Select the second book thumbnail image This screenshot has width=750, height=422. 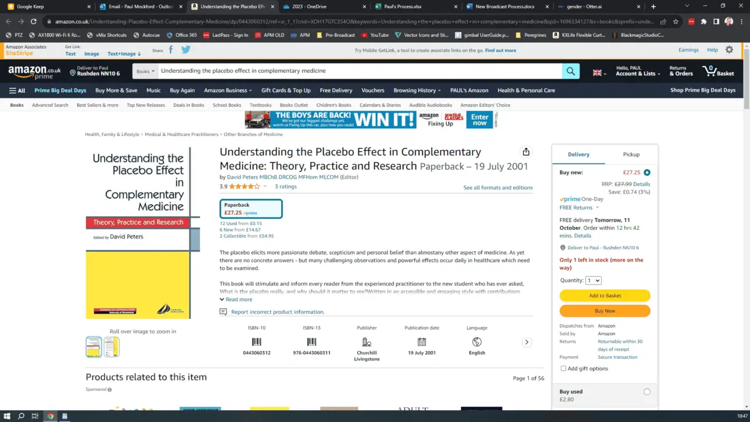111,347
